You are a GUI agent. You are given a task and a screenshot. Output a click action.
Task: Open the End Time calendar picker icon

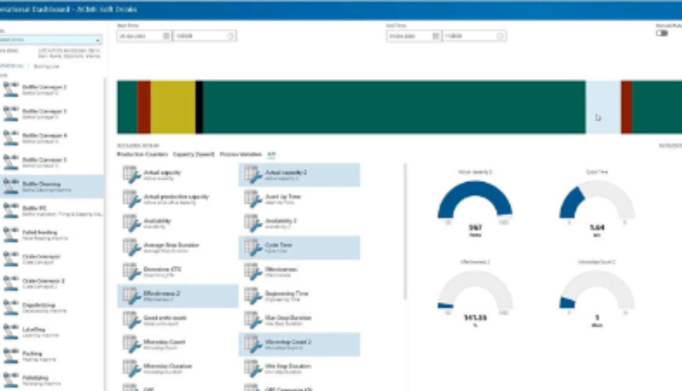click(x=436, y=36)
